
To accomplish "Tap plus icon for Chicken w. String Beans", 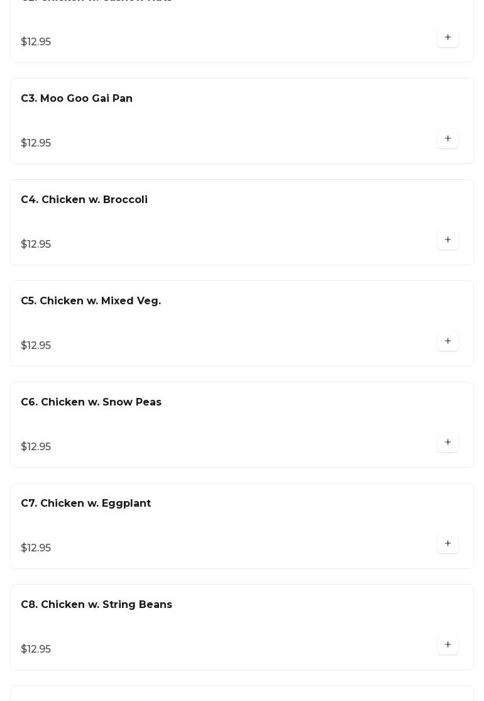I will point(448,644).
